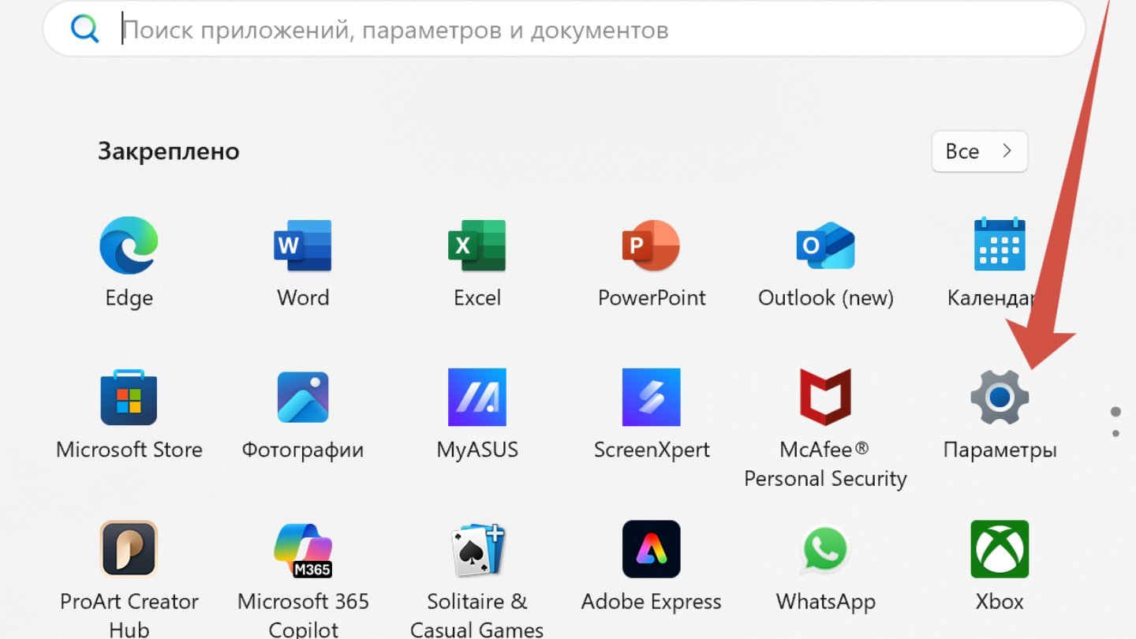Open the Календарь calendar app icon
The image size is (1136, 639).
coord(1000,245)
